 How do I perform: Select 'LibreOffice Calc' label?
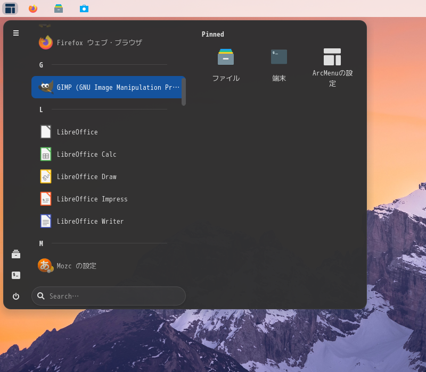pyautogui.click(x=86, y=154)
